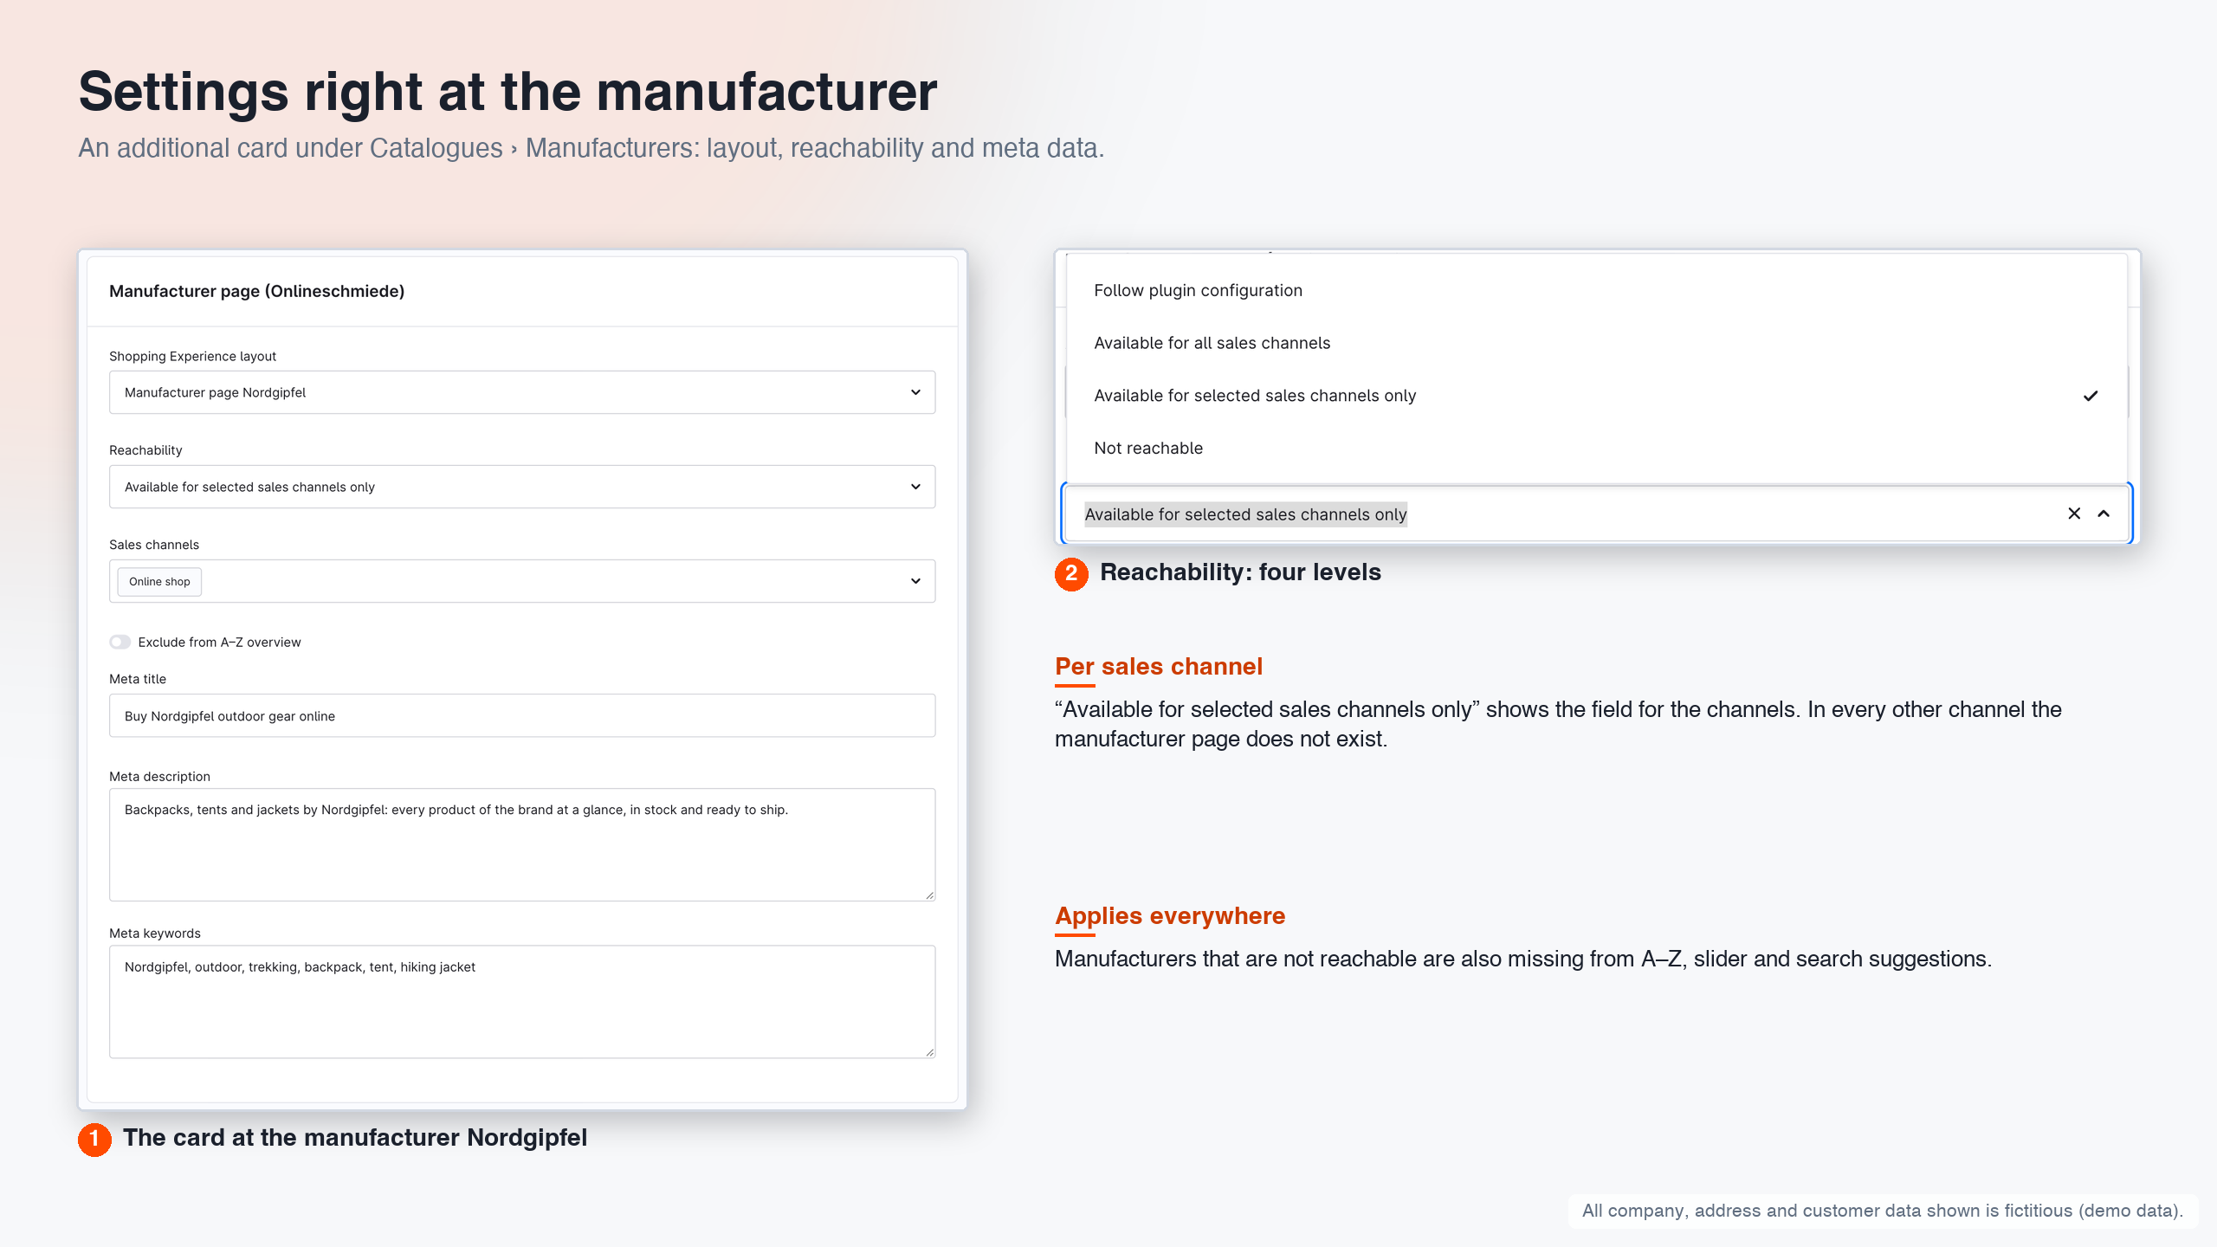Viewport: 2217px width, 1247px height.
Task: Click the Per sales channel heading
Action: (x=1159, y=666)
